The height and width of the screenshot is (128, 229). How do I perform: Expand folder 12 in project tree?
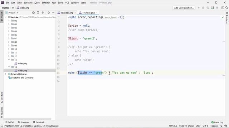pos(9,56)
